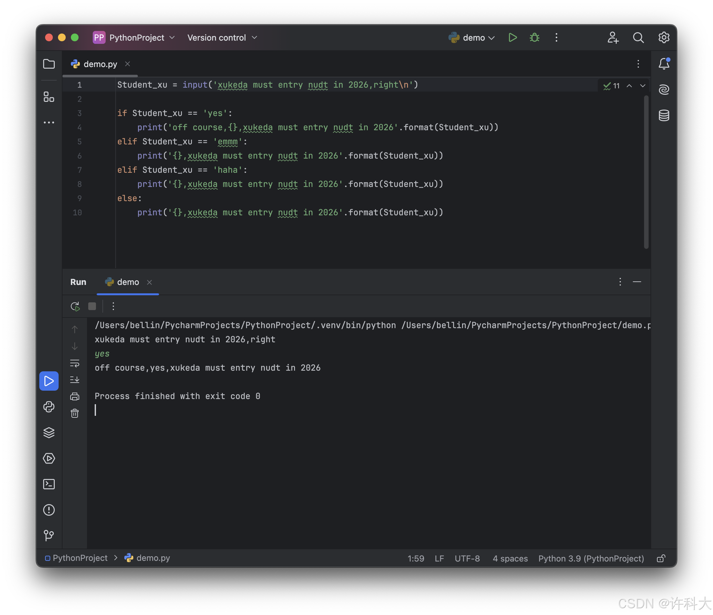Open Python Console tool window
The height and width of the screenshot is (615, 713).
coord(49,407)
